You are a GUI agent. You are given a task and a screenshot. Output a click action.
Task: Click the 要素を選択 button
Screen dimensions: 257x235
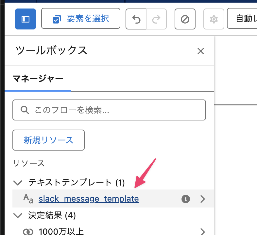[81, 19]
